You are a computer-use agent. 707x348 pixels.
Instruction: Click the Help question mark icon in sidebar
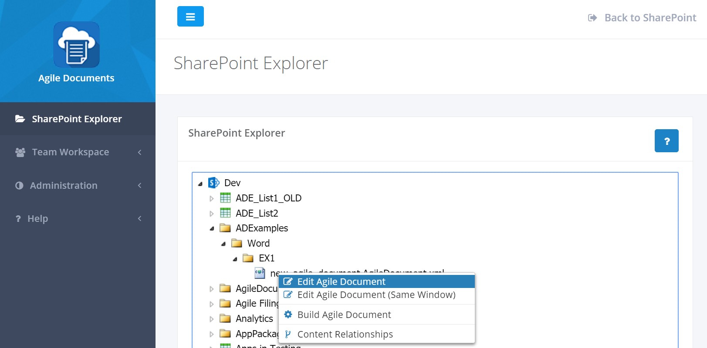[x=18, y=219]
